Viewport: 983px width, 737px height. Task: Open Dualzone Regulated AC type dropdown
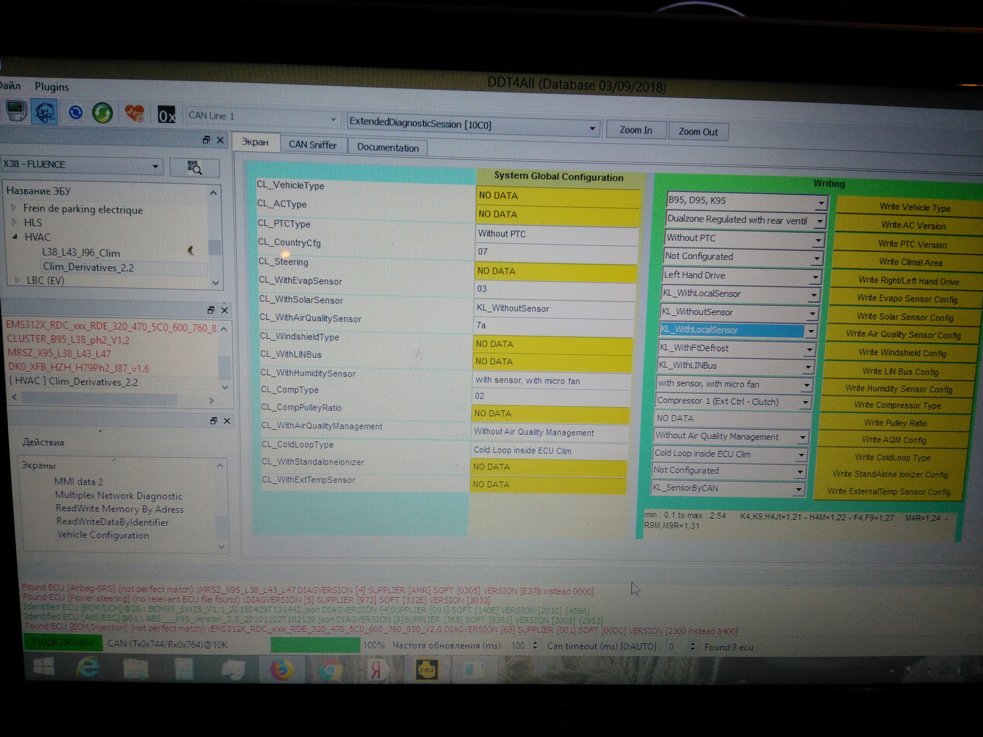[745, 220]
